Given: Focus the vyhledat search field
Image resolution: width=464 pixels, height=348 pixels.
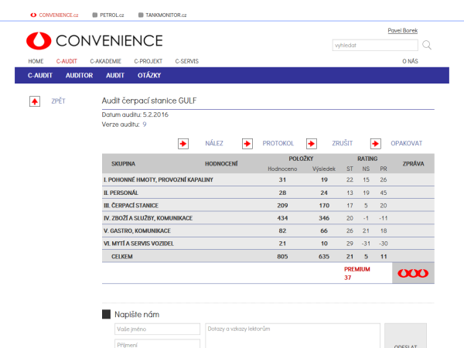Looking at the screenshot, I should [x=375, y=46].
